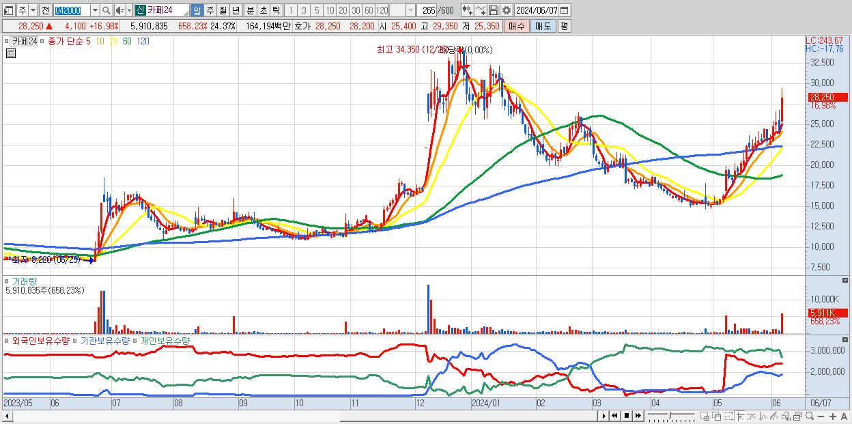Select interval 3 button
852x424 pixels.
(x=303, y=10)
